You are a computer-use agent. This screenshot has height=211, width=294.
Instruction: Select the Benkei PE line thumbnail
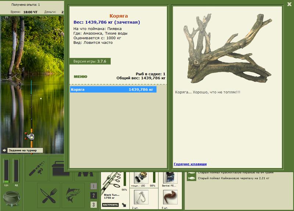pos(170,178)
